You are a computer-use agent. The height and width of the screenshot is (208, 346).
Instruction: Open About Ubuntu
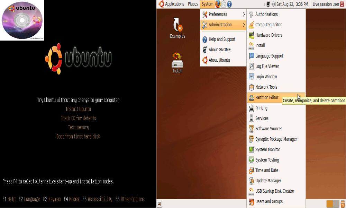click(x=223, y=60)
